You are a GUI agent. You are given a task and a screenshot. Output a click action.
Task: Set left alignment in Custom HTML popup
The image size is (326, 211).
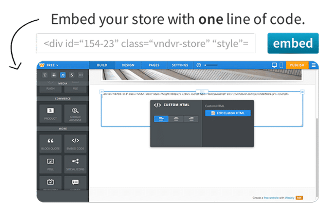pos(161,119)
